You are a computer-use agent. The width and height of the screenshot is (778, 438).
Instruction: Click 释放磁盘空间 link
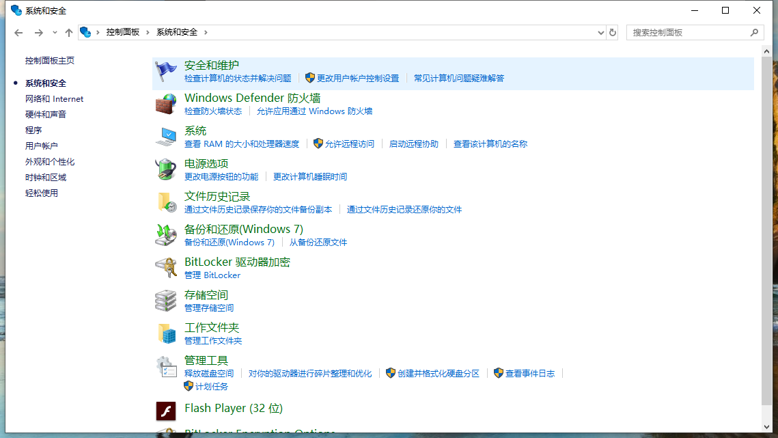[209, 374]
